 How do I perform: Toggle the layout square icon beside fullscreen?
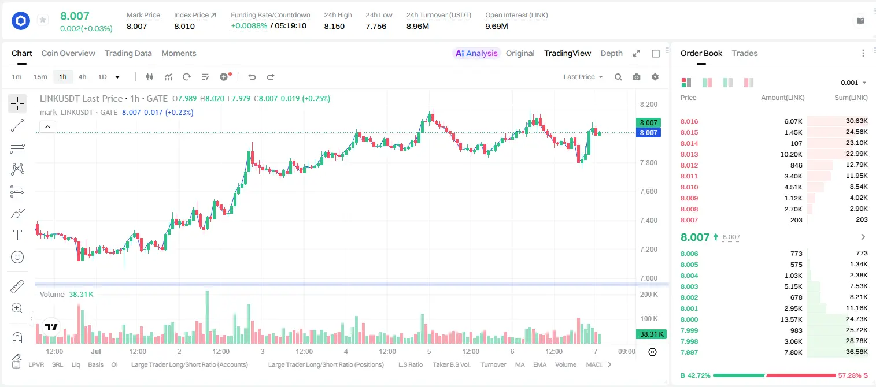656,53
